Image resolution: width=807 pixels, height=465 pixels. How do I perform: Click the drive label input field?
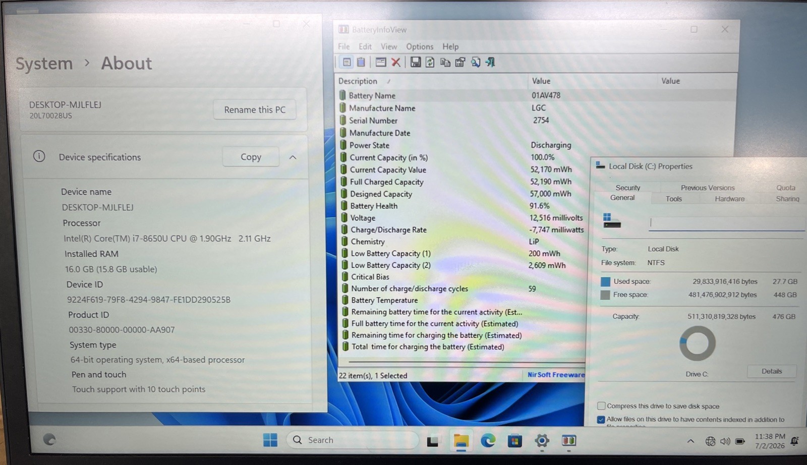click(727, 222)
